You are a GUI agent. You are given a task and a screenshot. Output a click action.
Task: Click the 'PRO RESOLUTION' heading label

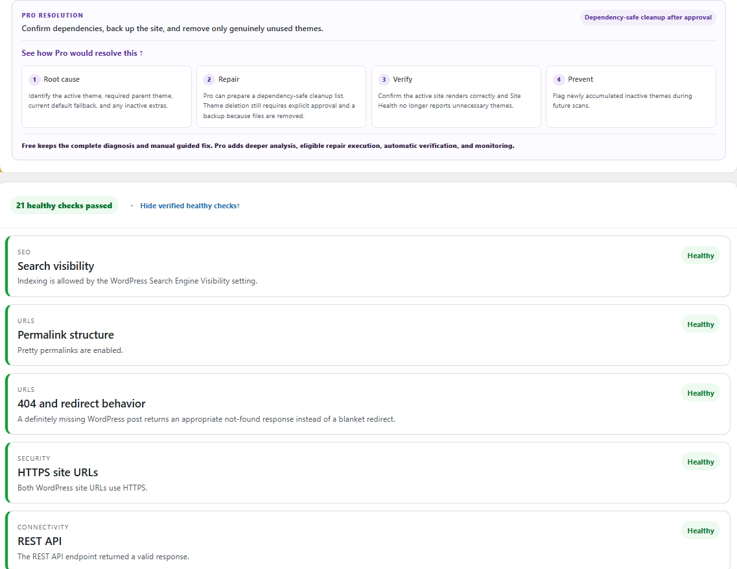pyautogui.click(x=52, y=16)
